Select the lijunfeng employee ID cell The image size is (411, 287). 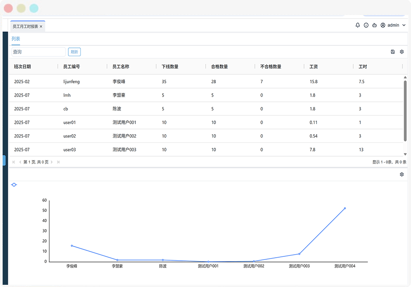tap(71, 82)
